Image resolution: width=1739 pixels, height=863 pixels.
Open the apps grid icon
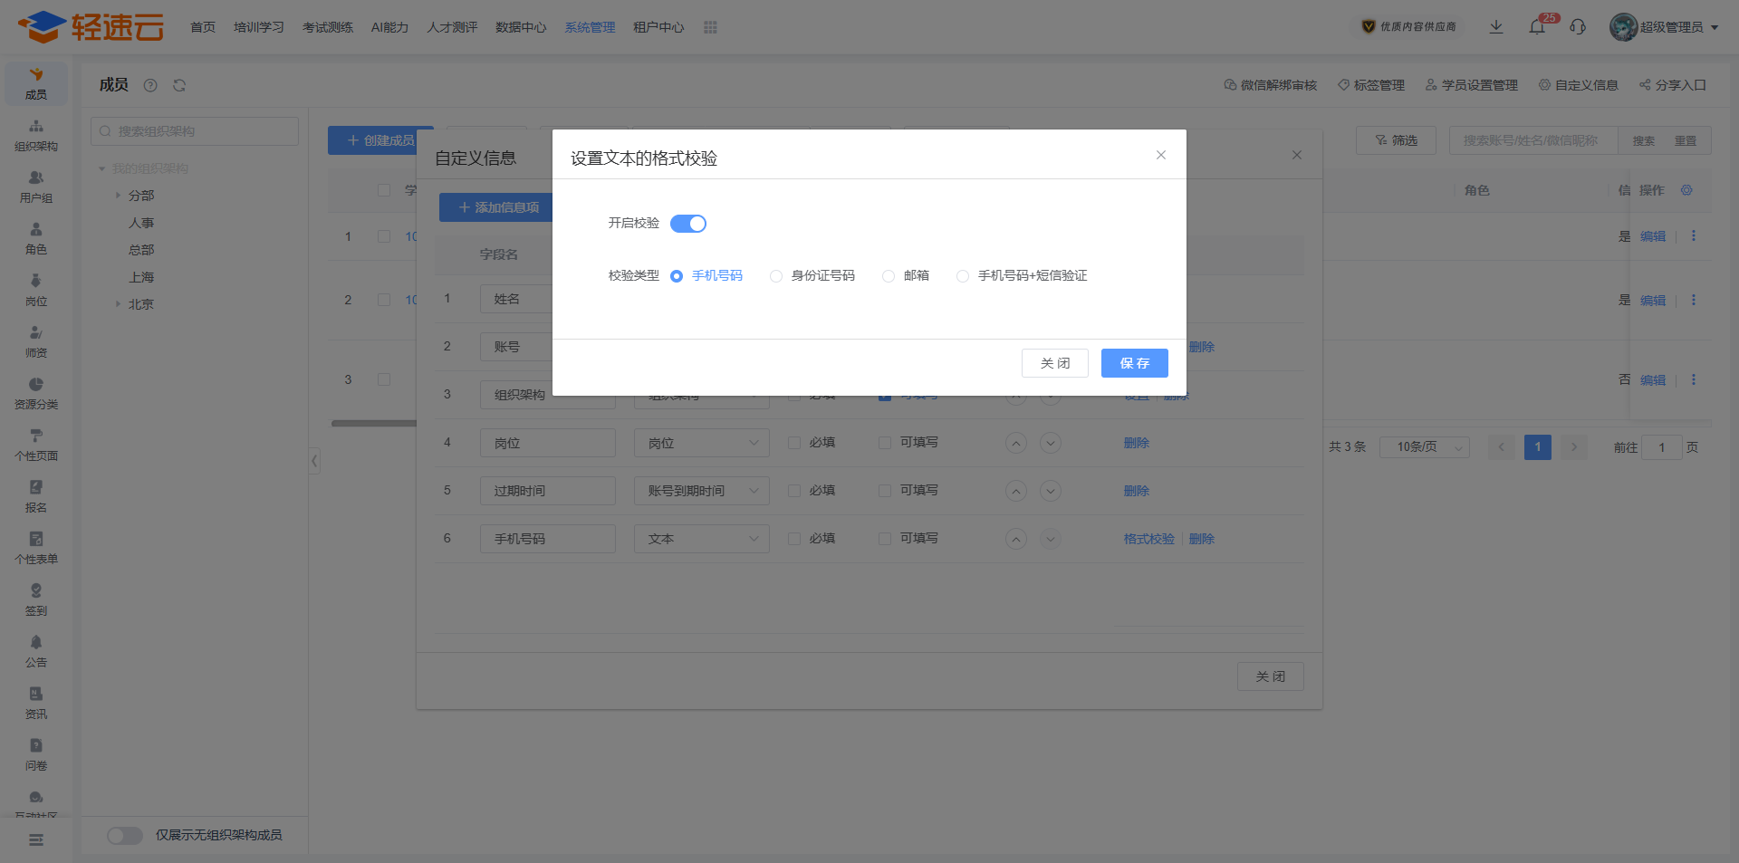(x=710, y=27)
